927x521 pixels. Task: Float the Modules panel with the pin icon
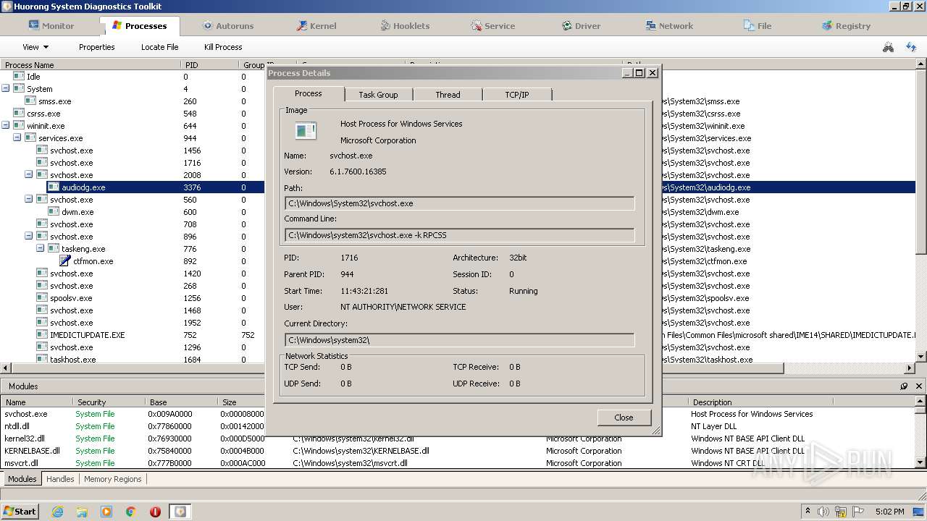point(904,386)
